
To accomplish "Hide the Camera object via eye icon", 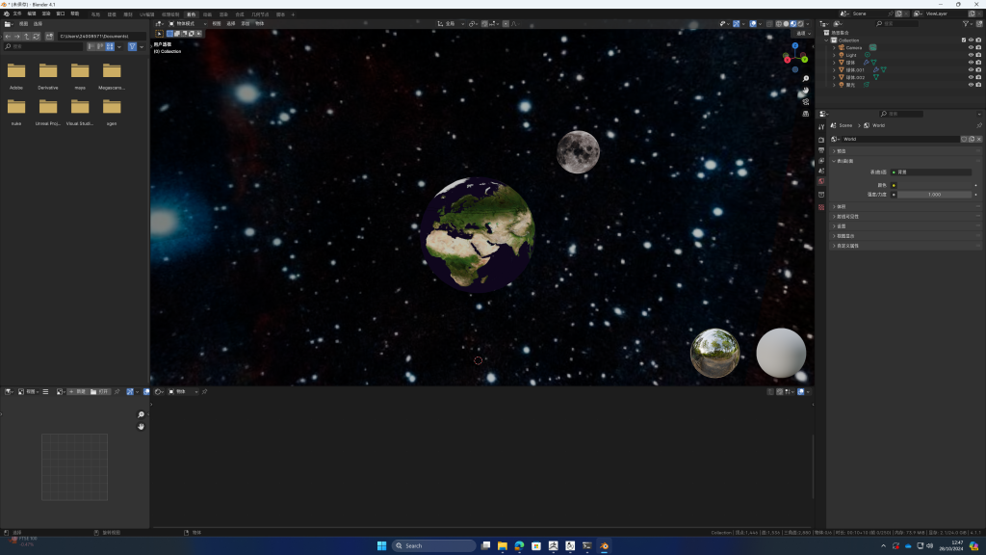I will click(970, 47).
